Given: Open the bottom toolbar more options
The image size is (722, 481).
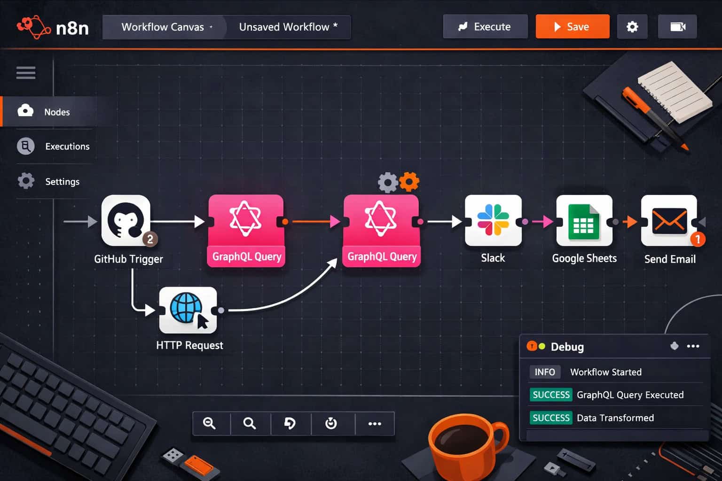Looking at the screenshot, I should (375, 423).
